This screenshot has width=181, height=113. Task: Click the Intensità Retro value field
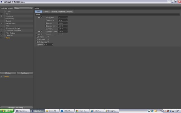[62, 26]
